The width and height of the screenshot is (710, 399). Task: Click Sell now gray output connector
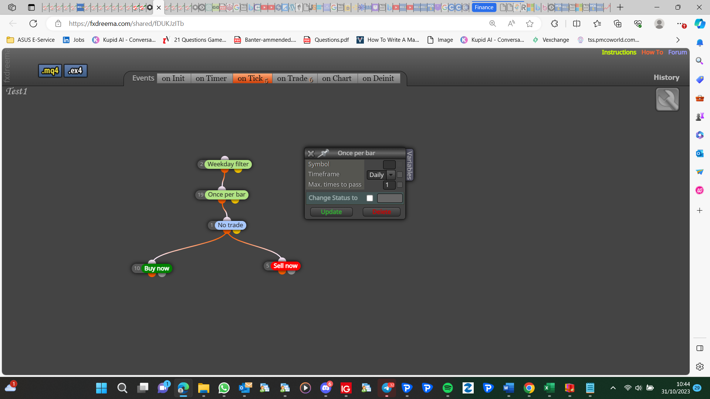(x=291, y=272)
